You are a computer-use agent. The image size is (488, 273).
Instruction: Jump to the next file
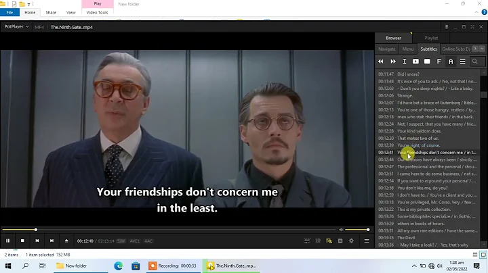[x=52, y=241]
